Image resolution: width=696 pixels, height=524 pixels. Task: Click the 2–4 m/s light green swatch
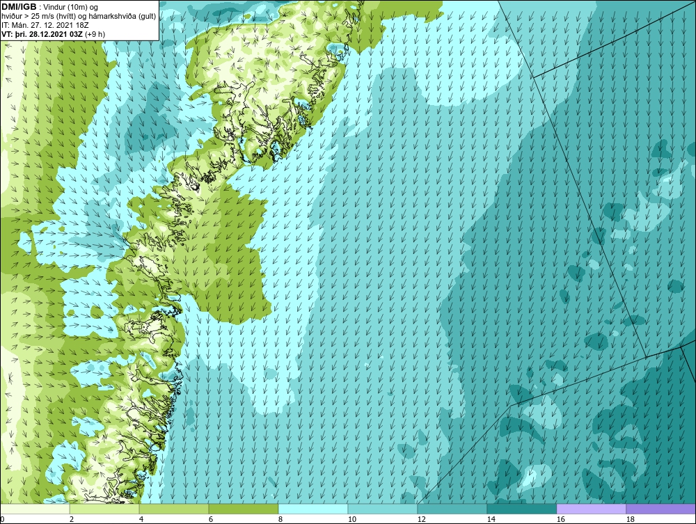point(104,509)
